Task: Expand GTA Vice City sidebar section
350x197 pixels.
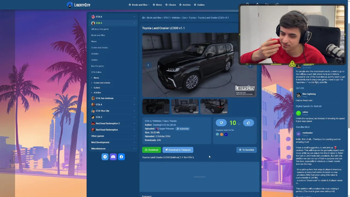Action: 134,111
